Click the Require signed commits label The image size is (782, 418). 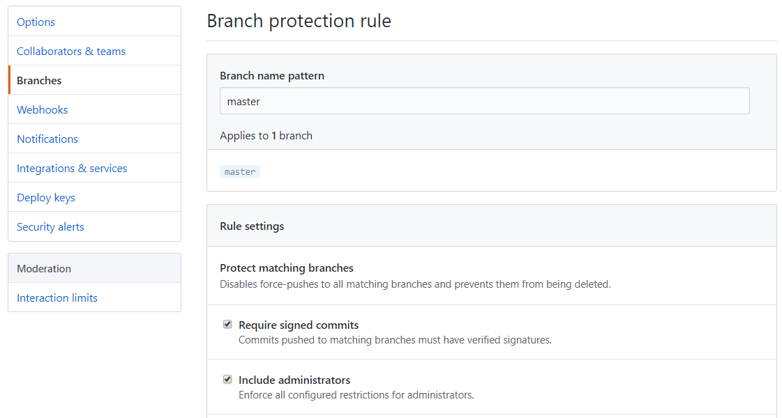[x=299, y=325]
